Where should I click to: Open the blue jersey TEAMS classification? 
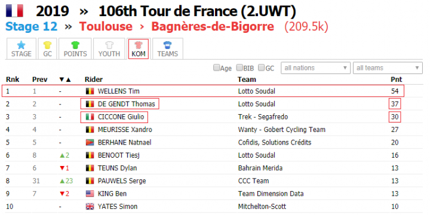click(168, 49)
